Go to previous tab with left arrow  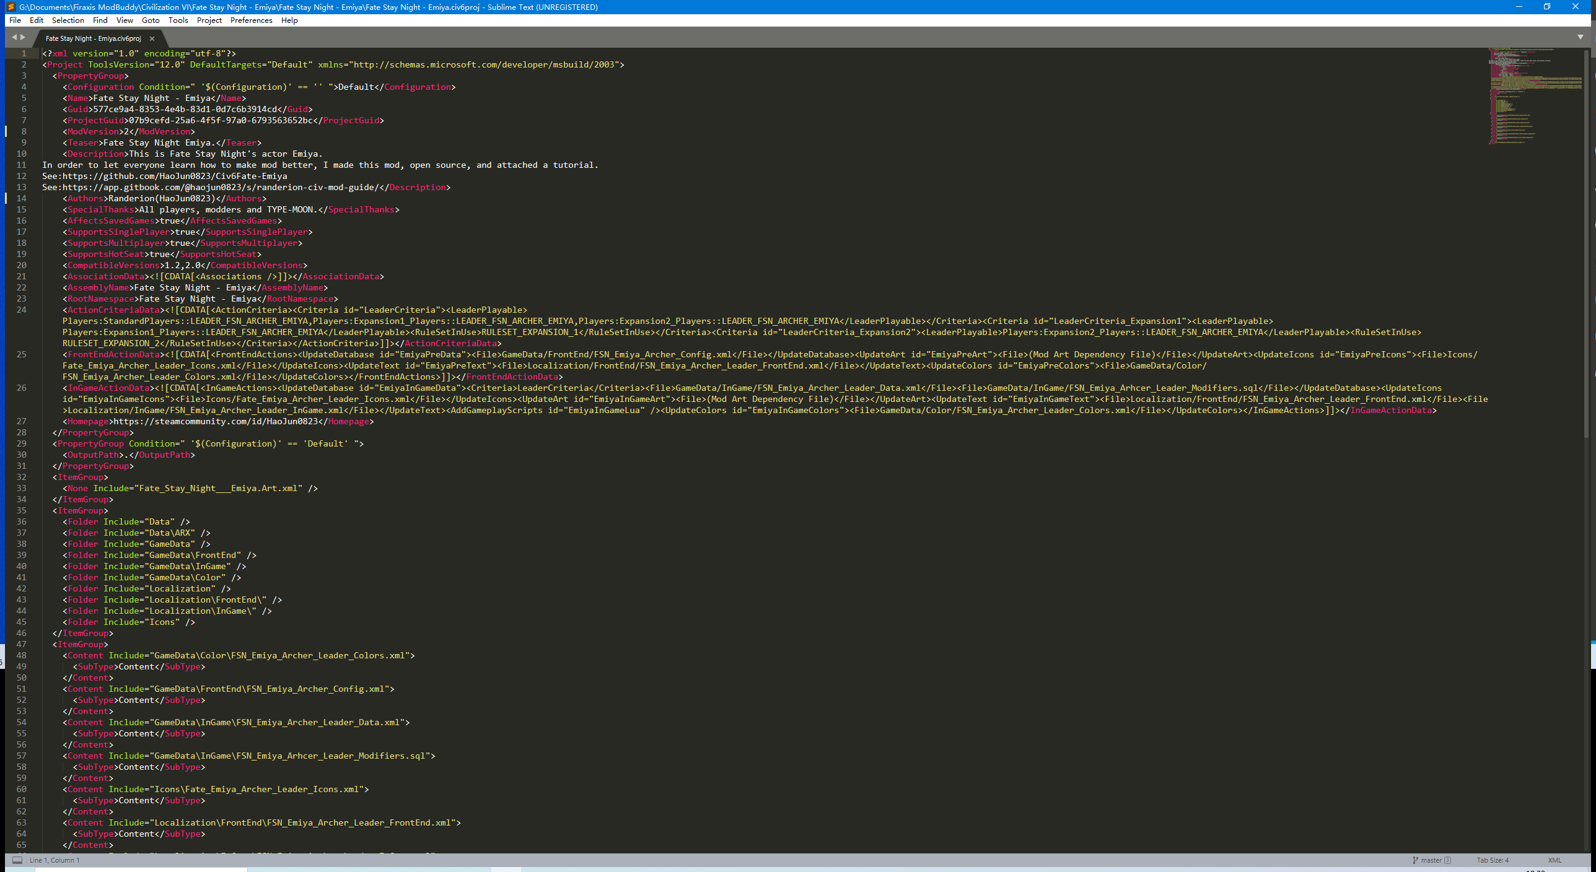tap(14, 37)
